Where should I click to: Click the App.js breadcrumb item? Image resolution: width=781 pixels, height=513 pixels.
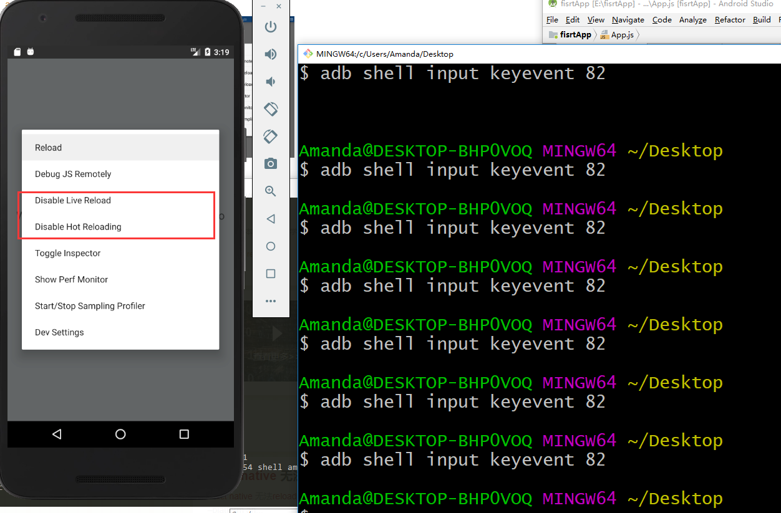(x=621, y=35)
